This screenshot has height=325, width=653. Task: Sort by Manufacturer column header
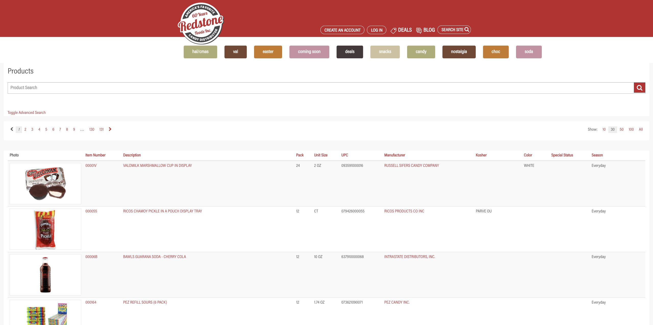coord(395,155)
